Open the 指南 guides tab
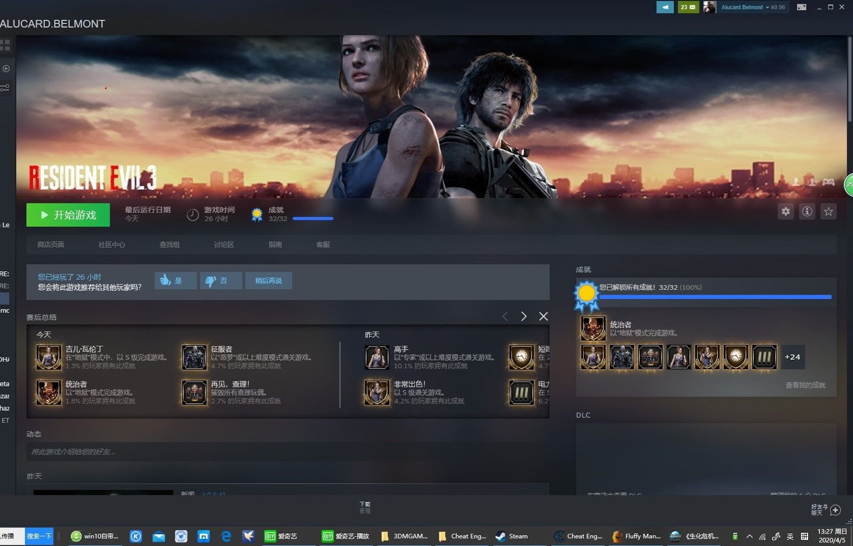Viewport: 853px width, 546px height. [275, 244]
